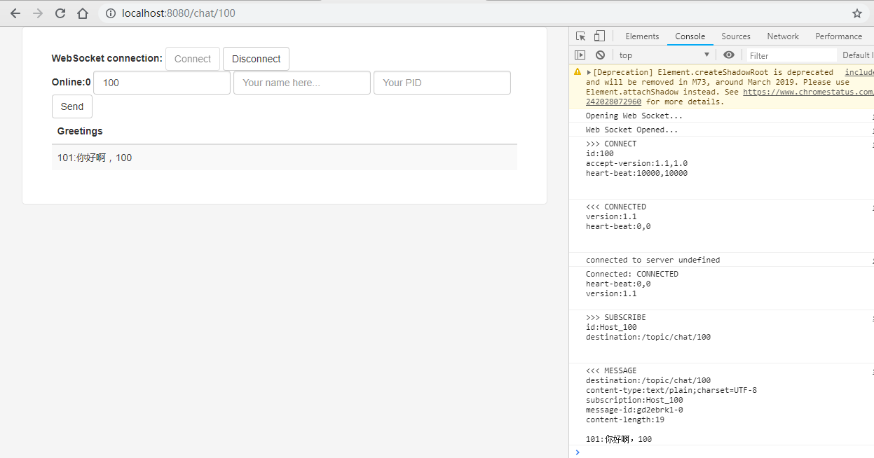
Task: Toggle the device toolbar in DevTools
Action: point(599,36)
